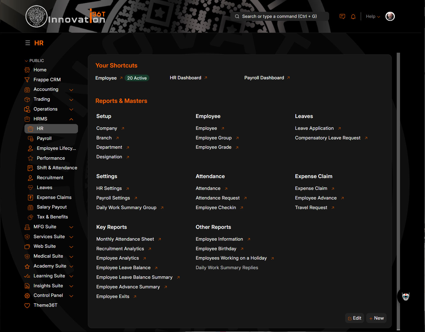Open Shift & Attendance sidebar item
This screenshot has height=332, width=425.
pos(57,168)
